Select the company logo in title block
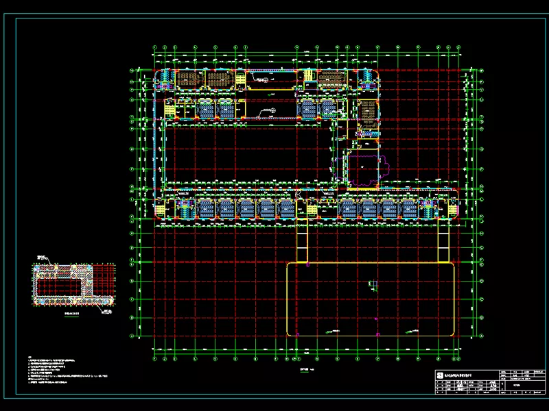549x411 pixels. pos(441,375)
